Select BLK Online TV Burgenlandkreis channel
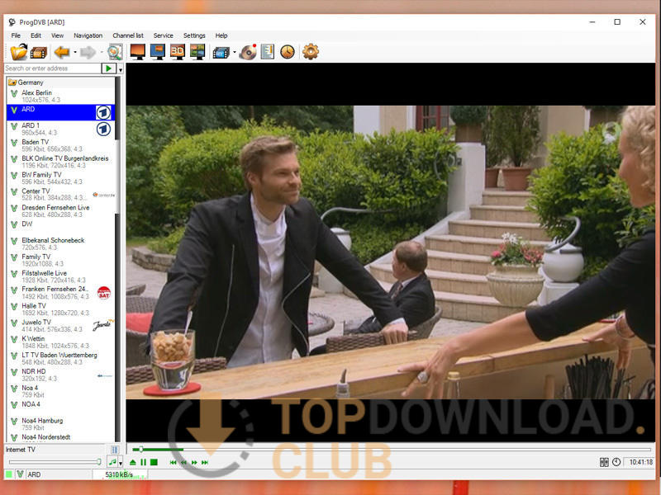The image size is (661, 495). [60, 162]
